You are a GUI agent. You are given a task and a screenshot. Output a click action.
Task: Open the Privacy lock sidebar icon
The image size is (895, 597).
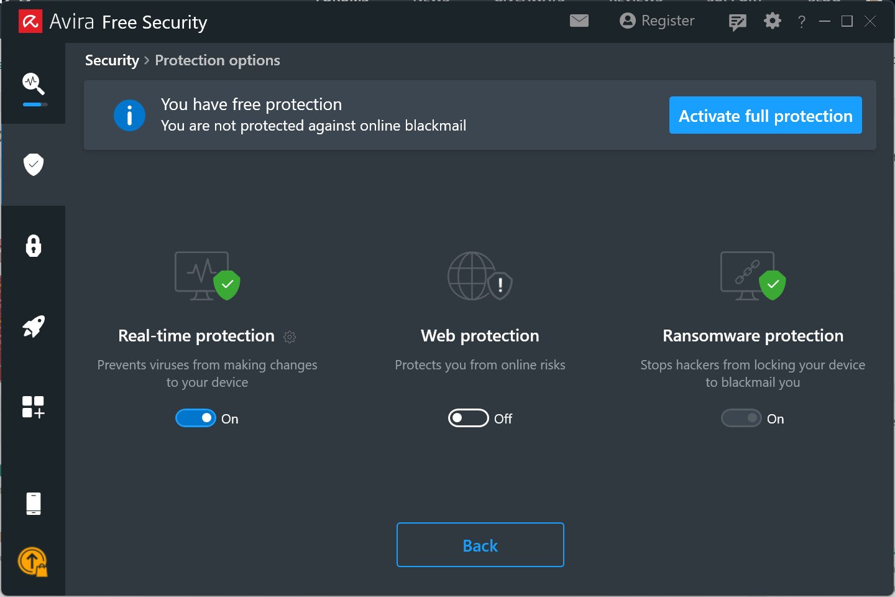click(34, 246)
